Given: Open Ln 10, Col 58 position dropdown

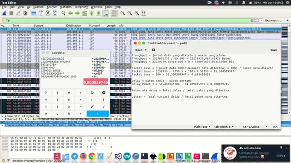Looking at the screenshot, I should click(255, 127).
